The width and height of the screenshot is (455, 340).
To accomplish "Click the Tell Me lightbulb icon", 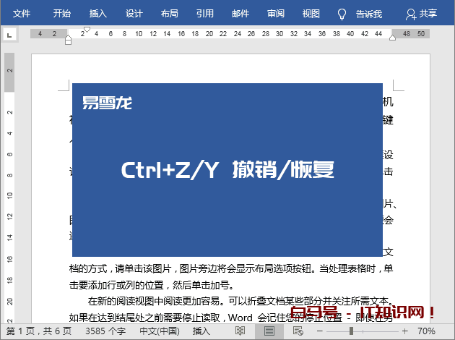I will coord(342,14).
